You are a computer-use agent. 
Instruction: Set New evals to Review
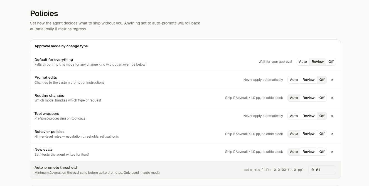click(309, 152)
